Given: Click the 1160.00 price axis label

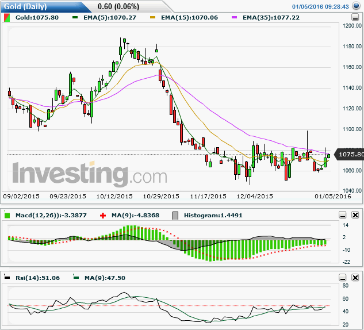Looking at the screenshot, I should coord(352,67).
